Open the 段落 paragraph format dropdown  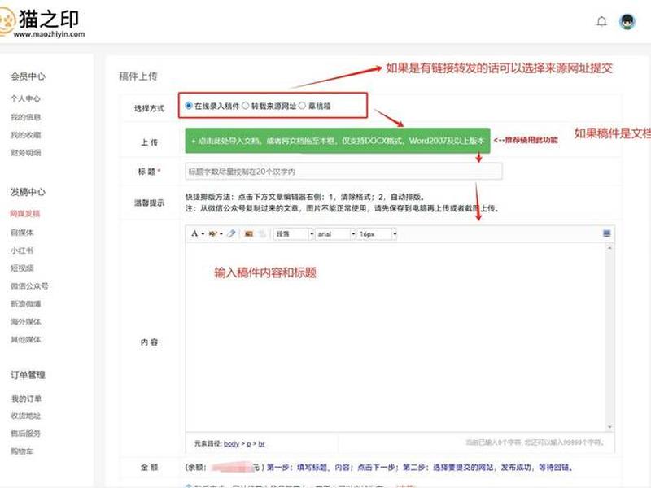[x=294, y=234]
